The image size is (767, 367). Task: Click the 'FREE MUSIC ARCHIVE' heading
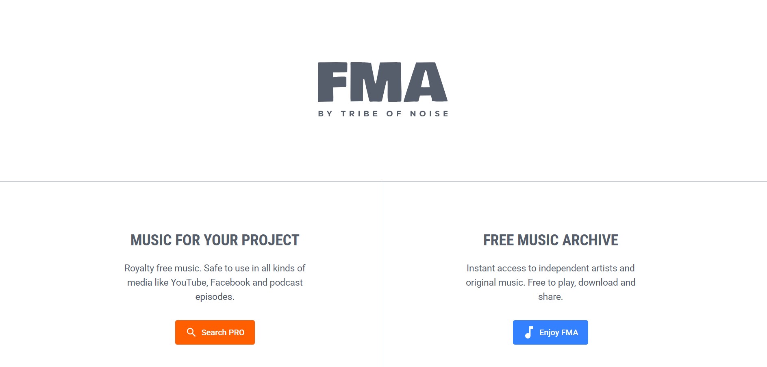point(550,240)
